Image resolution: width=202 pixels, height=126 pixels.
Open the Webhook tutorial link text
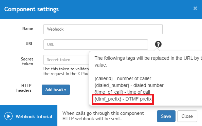pos(34,116)
